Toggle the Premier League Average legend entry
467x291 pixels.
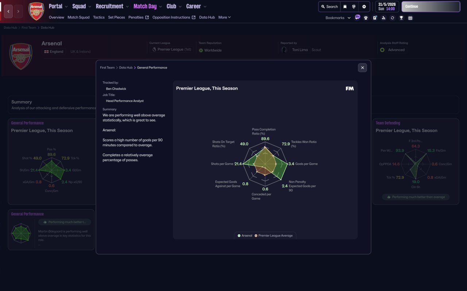pyautogui.click(x=274, y=236)
